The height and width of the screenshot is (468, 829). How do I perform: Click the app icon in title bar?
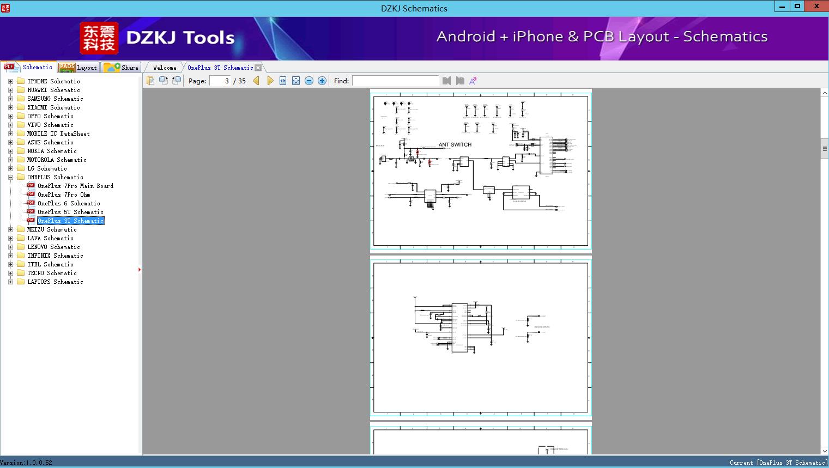5,8
